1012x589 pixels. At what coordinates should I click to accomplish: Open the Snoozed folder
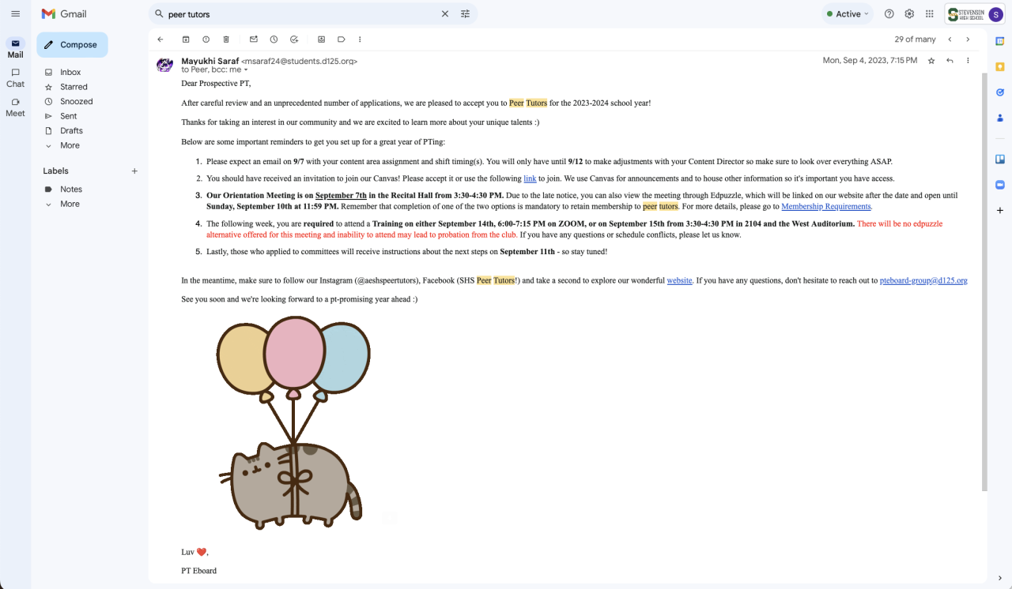click(77, 102)
